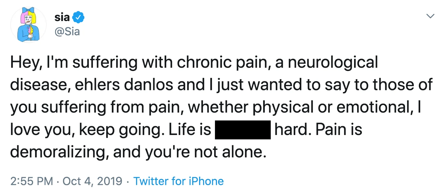Image resolution: width=445 pixels, height=196 pixels.
Task: Click the phrase you're not alone
Action: [x=206, y=152]
